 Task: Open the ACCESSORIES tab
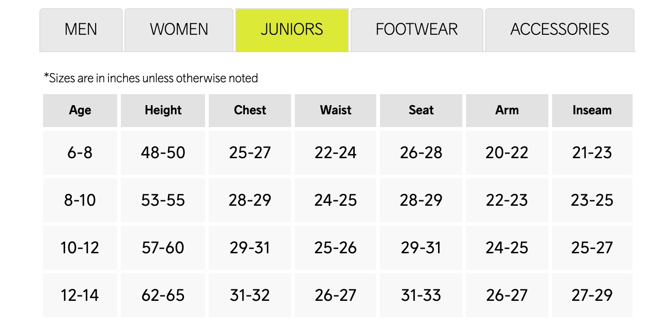pyautogui.click(x=560, y=30)
